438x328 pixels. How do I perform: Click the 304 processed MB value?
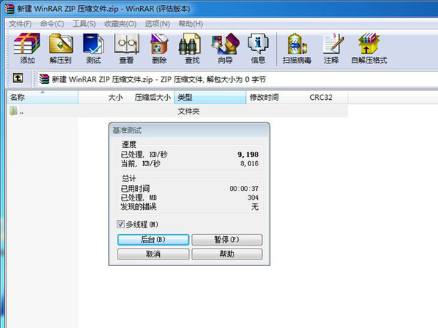point(253,198)
